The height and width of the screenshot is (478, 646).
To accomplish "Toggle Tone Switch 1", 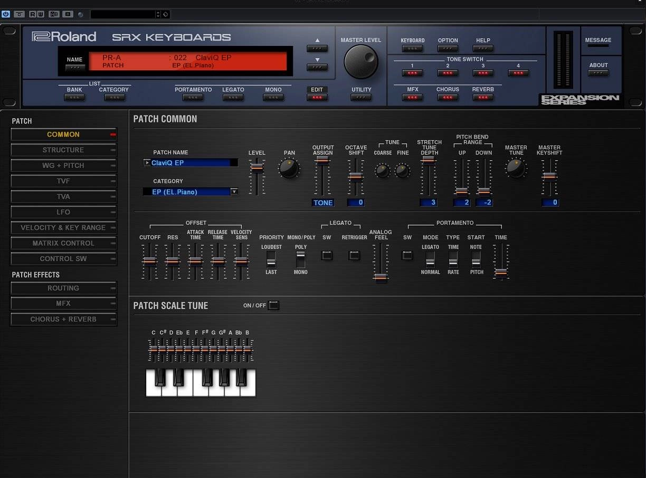I will [x=412, y=73].
